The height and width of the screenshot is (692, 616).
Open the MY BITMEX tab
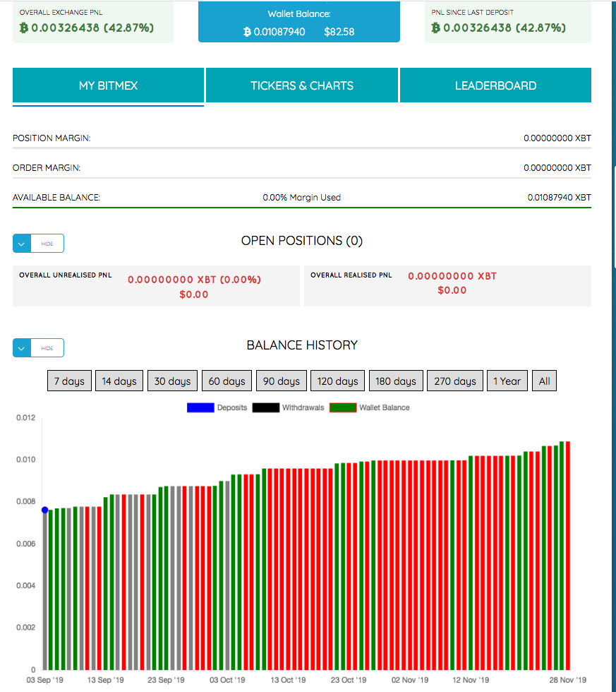pos(108,85)
